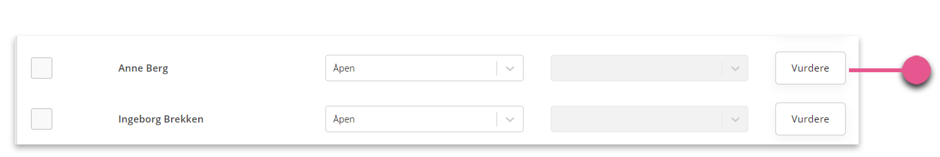
Task: Click the chevron arrow in Anne Berg's Åpen dropdown
Action: 510,68
